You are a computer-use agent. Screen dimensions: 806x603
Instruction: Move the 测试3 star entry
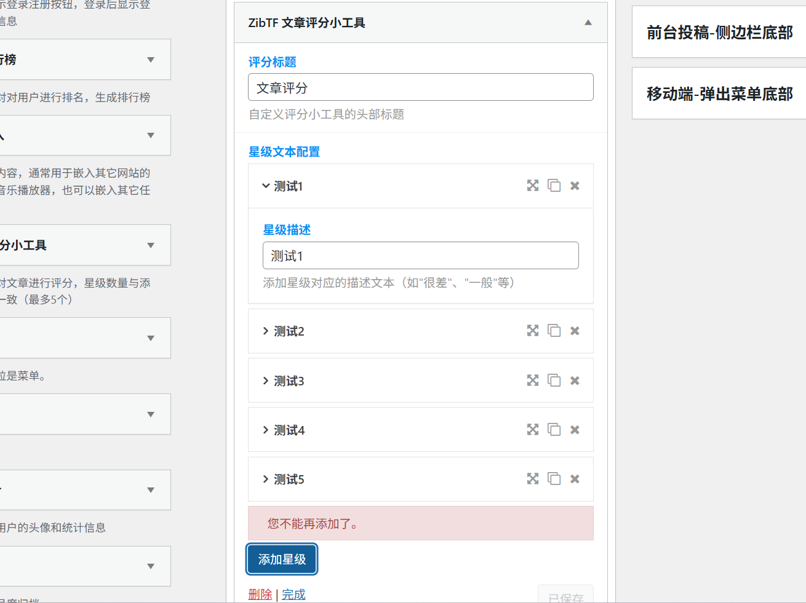coord(532,380)
